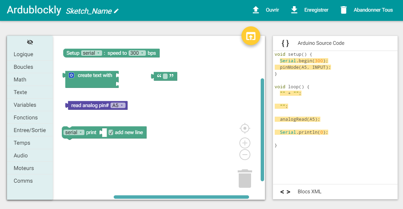
Task: Uncheck the add new line checkbox
Action: tap(111, 132)
